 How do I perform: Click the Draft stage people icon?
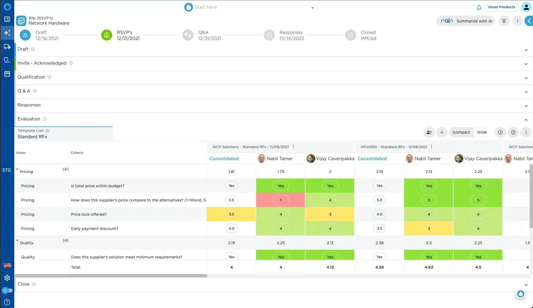[x=25, y=35]
